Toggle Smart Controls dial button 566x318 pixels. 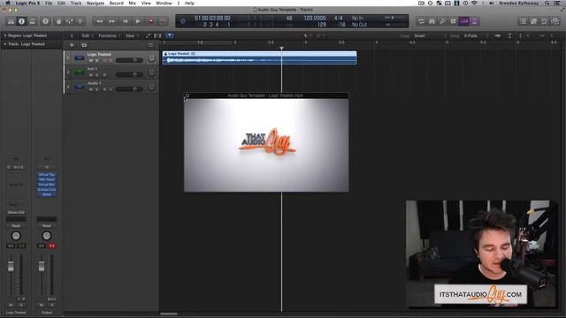click(x=58, y=21)
